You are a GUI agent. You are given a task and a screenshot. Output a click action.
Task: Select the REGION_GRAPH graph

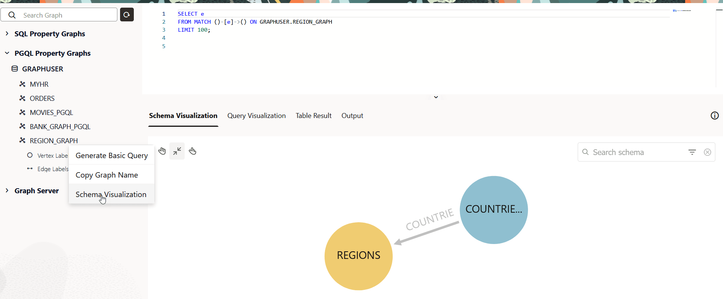(54, 141)
